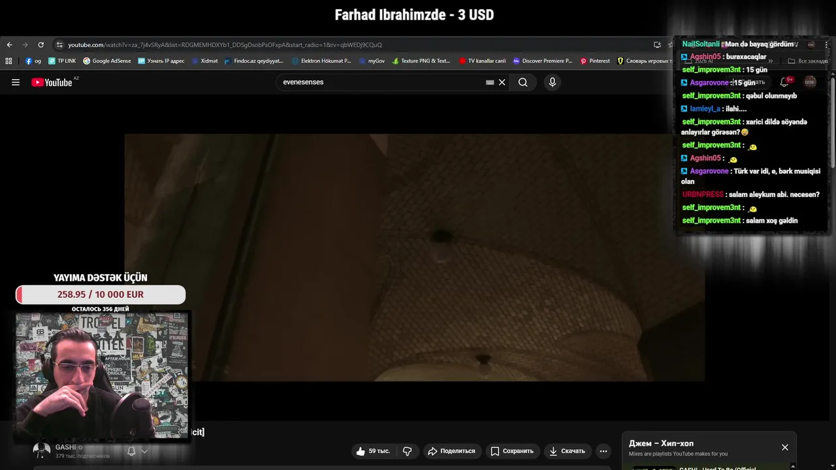Open the apps grid in bookmarks bar
Viewport: 836px width, 470px height.
pos(8,61)
